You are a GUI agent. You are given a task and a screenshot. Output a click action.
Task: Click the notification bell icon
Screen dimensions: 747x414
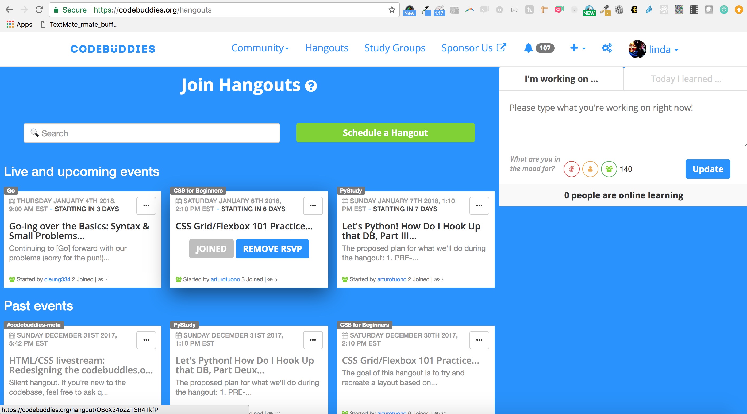pos(528,48)
